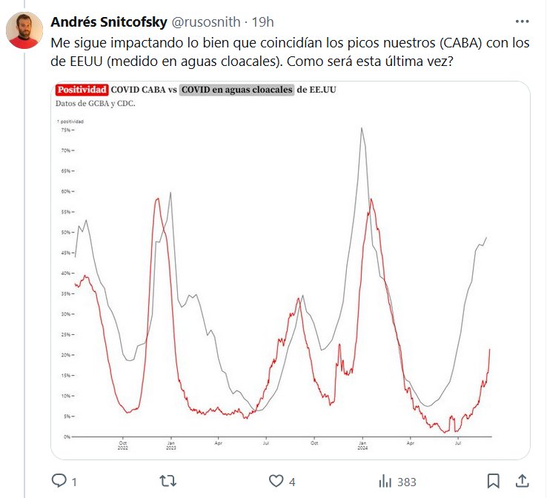Click the @rusosnith handle
This screenshot has height=498, width=547.
tap(207, 21)
